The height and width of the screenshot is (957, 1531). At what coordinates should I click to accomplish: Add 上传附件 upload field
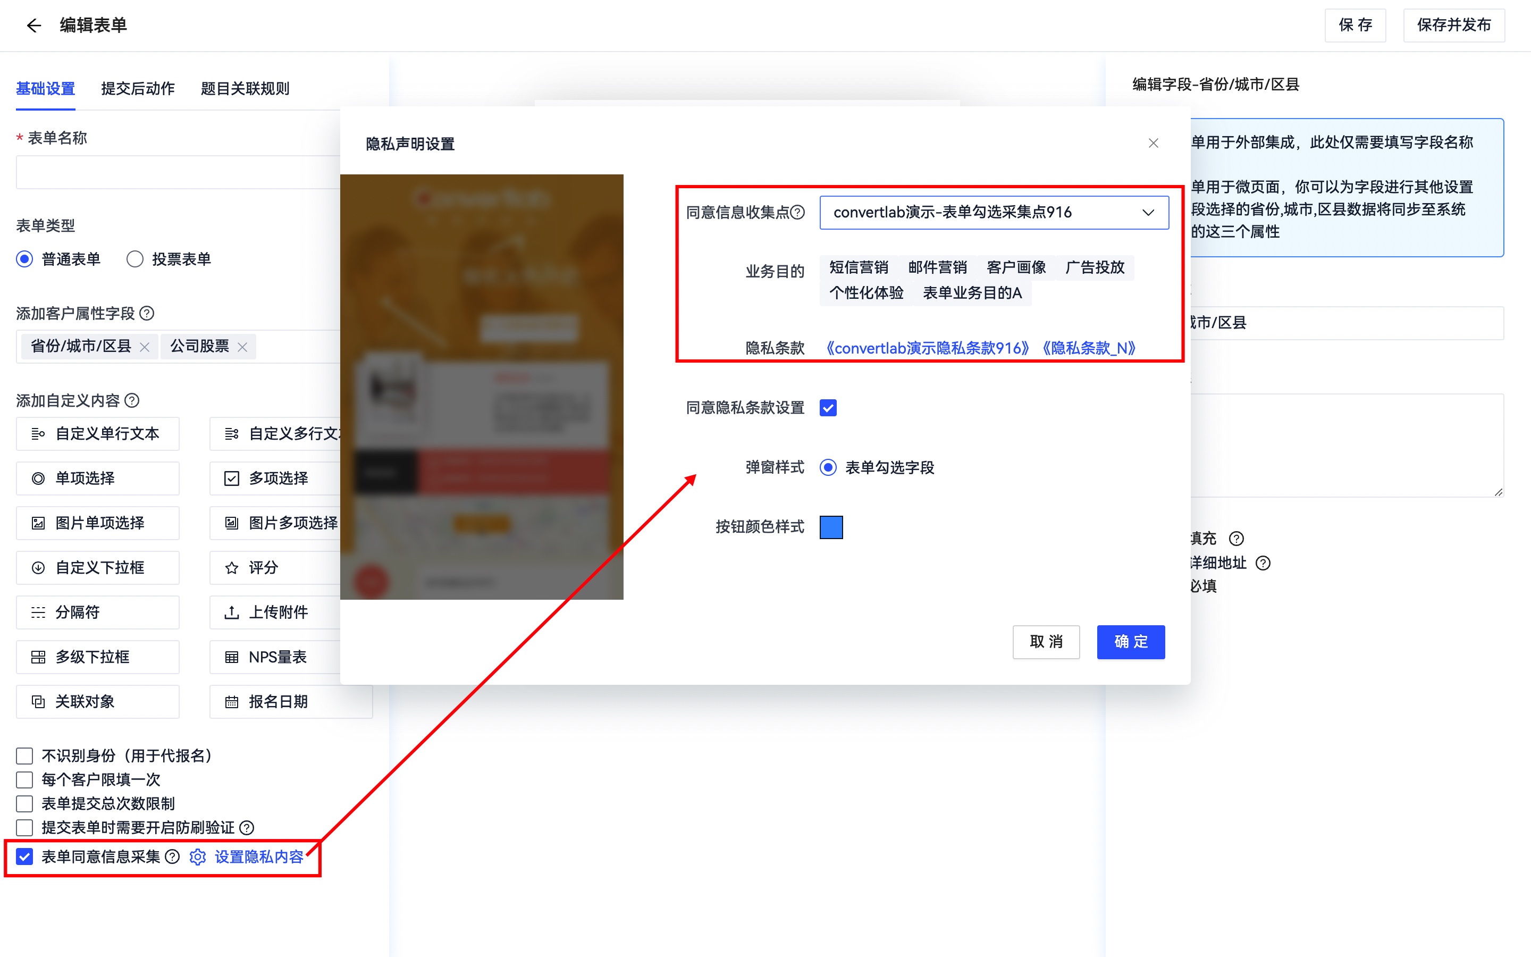(x=275, y=612)
